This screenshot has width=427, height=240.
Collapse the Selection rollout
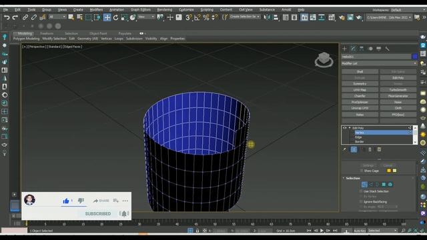[x=344, y=178]
